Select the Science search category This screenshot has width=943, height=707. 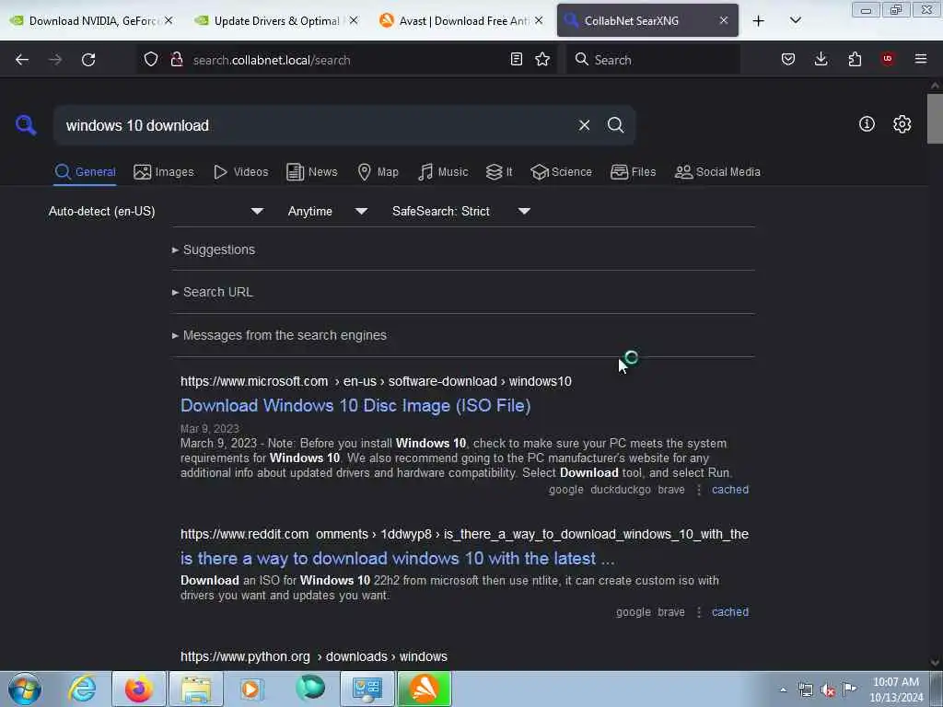point(561,172)
